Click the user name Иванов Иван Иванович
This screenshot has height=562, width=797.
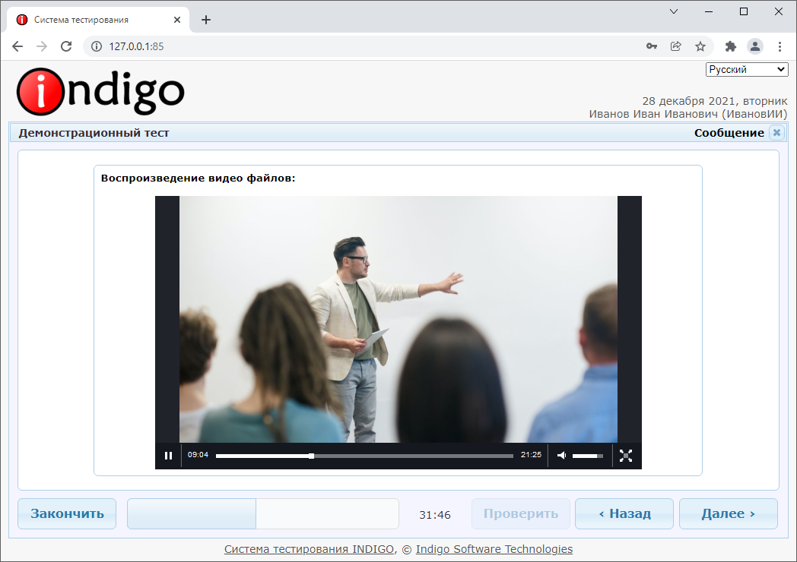[653, 114]
